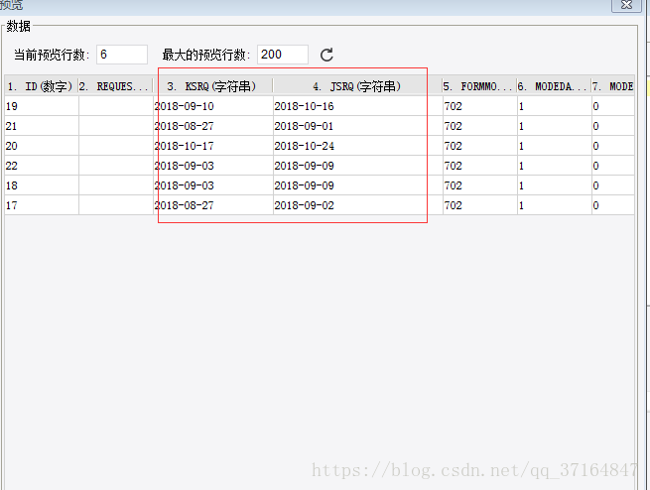Select JSRQ cell 2018-09-02

(x=358, y=205)
